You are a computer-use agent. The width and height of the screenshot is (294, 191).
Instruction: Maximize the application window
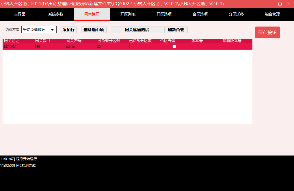[x=280, y=4]
